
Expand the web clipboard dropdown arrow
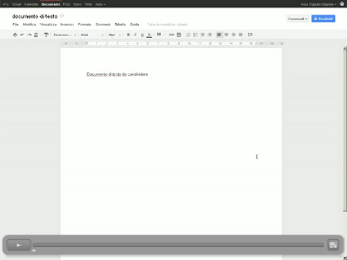coord(41,35)
